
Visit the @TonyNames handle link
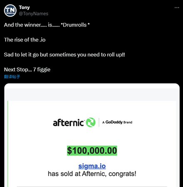tap(34, 14)
